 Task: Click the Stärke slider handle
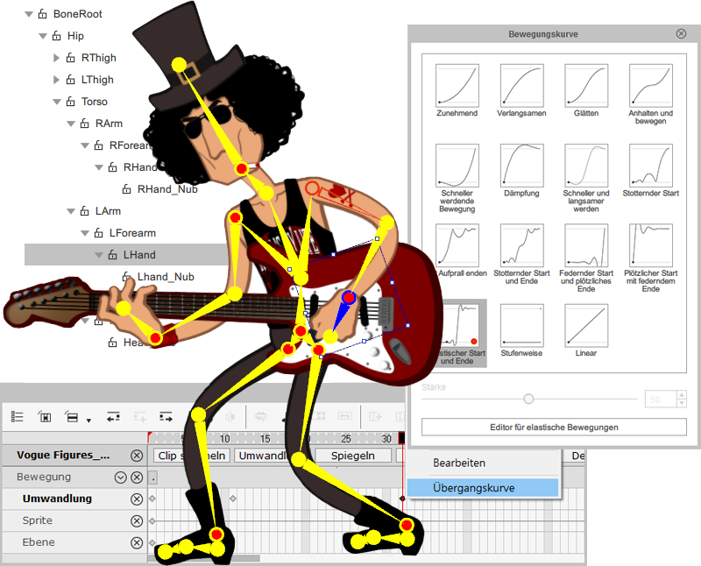[528, 399]
